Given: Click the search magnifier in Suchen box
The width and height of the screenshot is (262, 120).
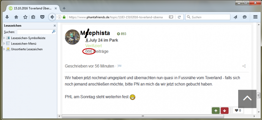Looking at the screenshot, I should [x=189, y=17].
